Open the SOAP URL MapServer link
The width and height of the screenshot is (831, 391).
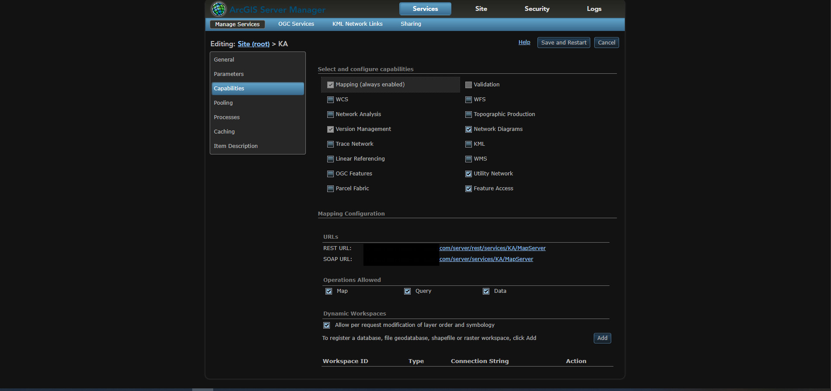486,259
